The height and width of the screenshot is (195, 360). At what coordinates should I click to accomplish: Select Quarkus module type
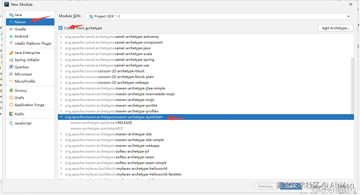pyautogui.click(x=30, y=67)
